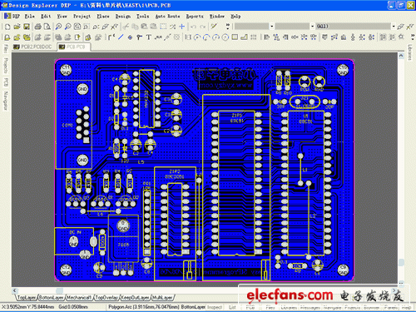Click the blue cross probe icon
This screenshot has width=416, height=312.
pos(182,27)
